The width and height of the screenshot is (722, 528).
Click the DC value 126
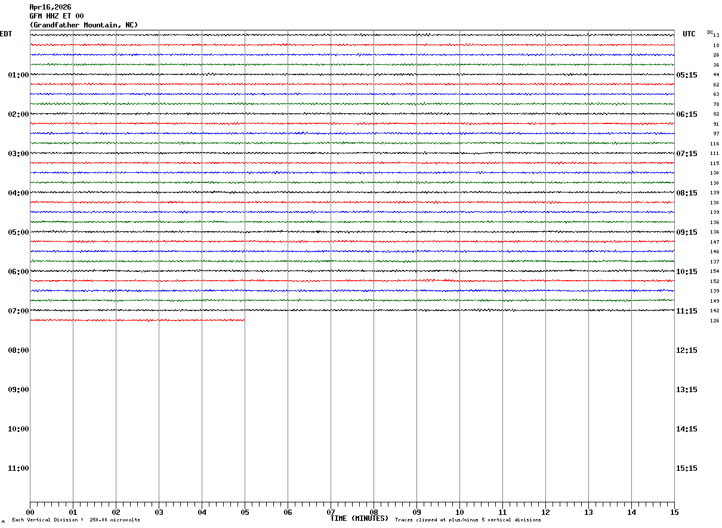tap(715, 321)
